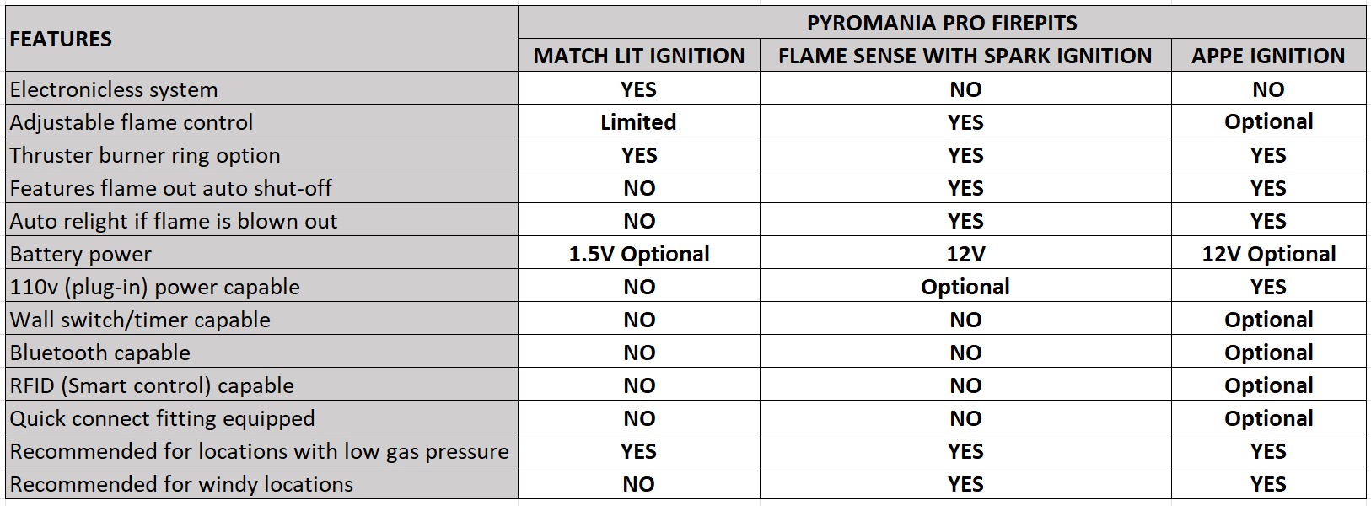Select the FEATURES header cell
Screen dimensions: 1371x506
(261, 39)
